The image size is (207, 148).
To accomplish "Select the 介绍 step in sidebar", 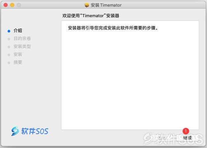I will click(18, 31).
